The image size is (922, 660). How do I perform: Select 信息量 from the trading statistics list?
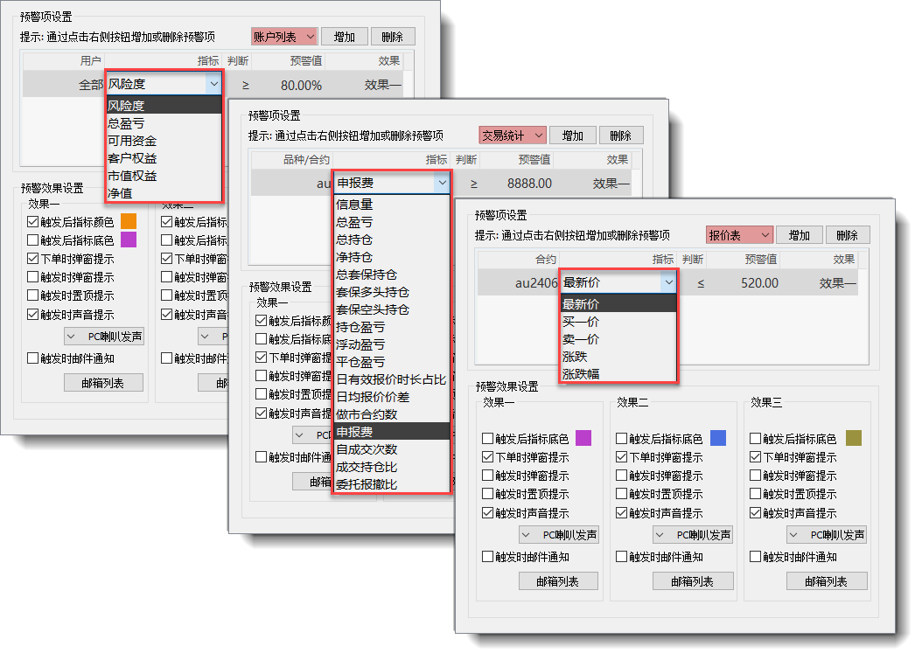(392, 205)
